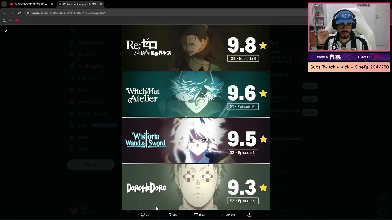Open Explorar in the dimmed sidebar
This screenshot has height=220, width=392.
pos(82,54)
